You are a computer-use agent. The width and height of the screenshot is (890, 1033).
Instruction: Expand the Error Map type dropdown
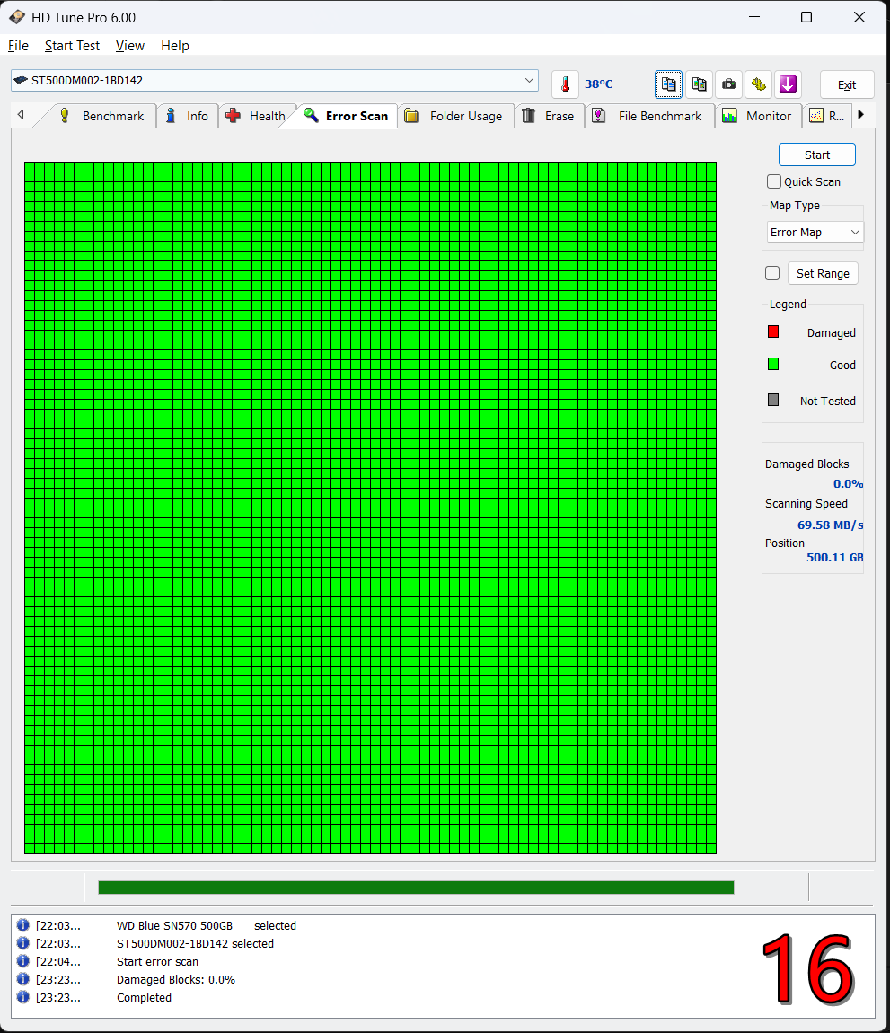(x=815, y=232)
